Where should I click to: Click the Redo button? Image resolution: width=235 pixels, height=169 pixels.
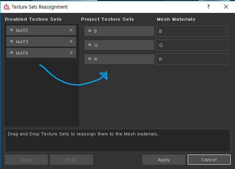point(72,160)
